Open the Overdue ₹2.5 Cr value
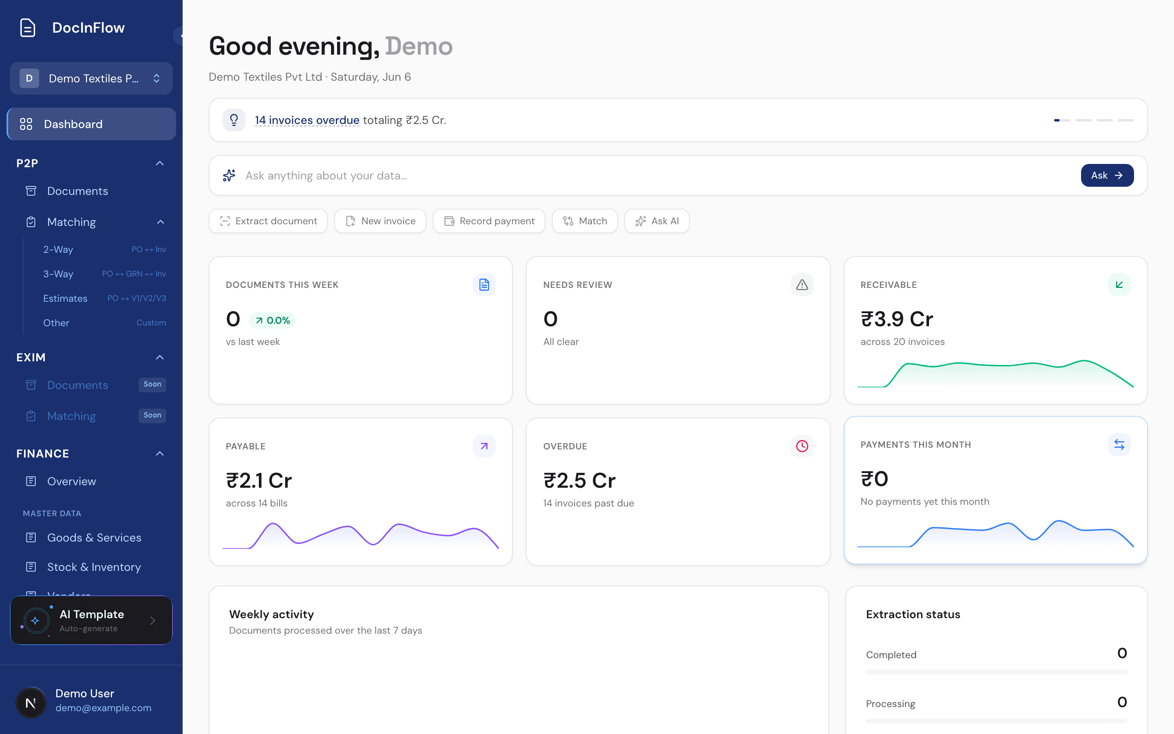 [579, 481]
